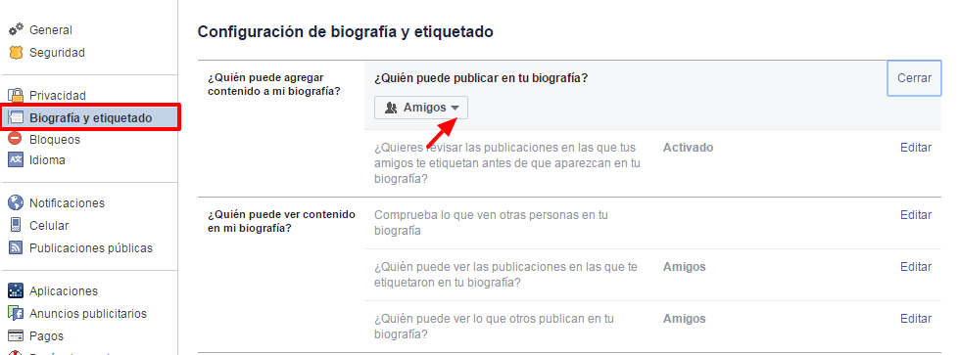Click '¿Quién puede agregar contenido a mi biografía?' label
The image size is (959, 355).
pyautogui.click(x=274, y=84)
